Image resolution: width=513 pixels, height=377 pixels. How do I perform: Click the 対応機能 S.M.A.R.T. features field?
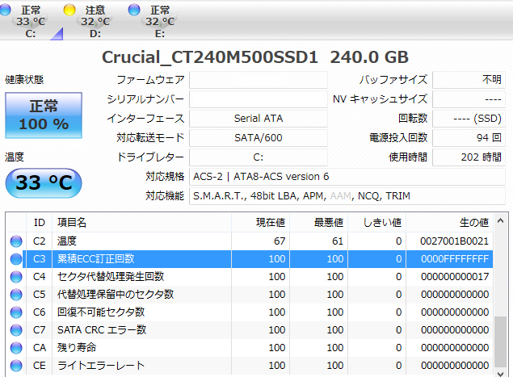pyautogui.click(x=347, y=196)
